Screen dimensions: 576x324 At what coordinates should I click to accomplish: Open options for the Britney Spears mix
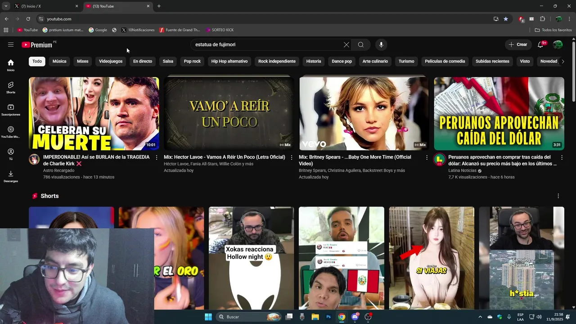pyautogui.click(x=427, y=157)
